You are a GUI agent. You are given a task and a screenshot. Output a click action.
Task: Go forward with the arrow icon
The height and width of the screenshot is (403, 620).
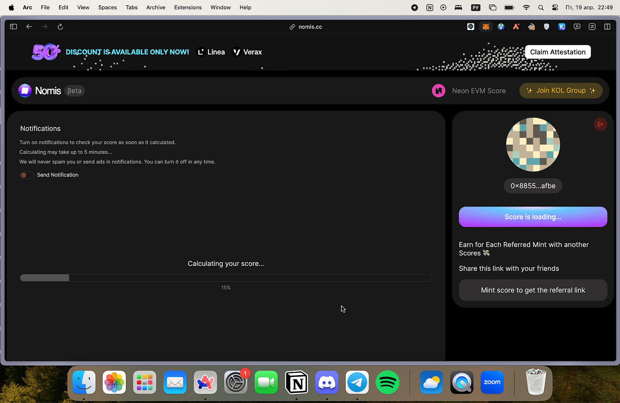coord(45,27)
